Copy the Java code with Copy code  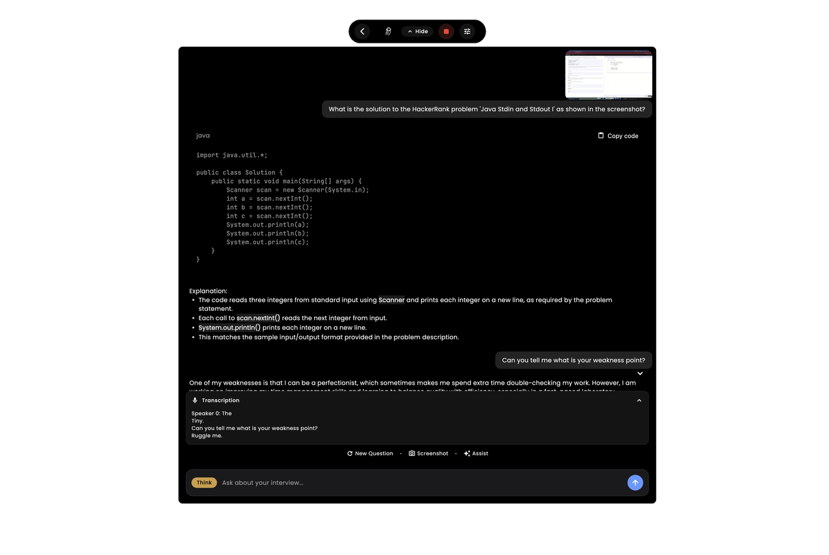[618, 136]
